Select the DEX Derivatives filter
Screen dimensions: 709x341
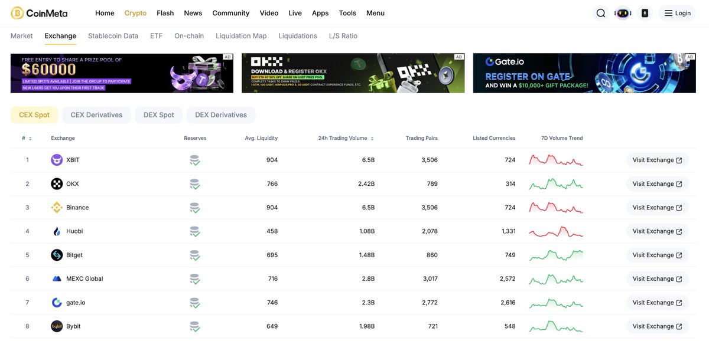pos(221,115)
